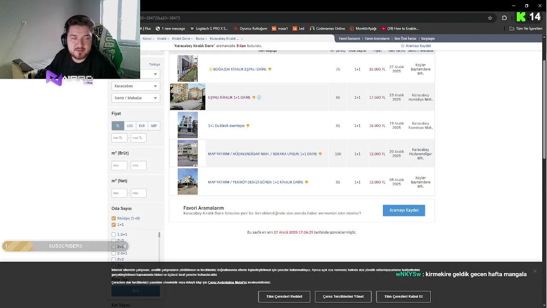Uncheck the 1+1 room checkbox
This screenshot has width=547, height=308.
[114, 225]
